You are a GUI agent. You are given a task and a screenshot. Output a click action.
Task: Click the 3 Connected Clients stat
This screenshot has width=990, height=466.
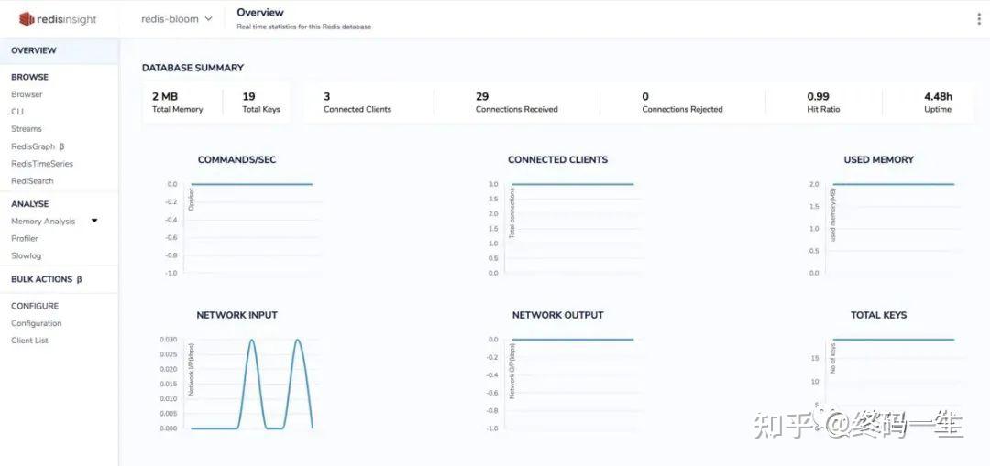(357, 103)
